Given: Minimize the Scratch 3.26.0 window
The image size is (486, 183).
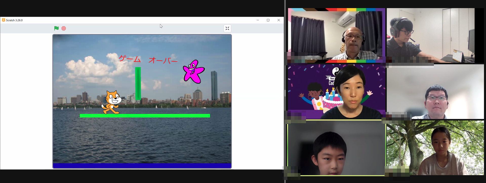Looking at the screenshot, I should coord(258,20).
